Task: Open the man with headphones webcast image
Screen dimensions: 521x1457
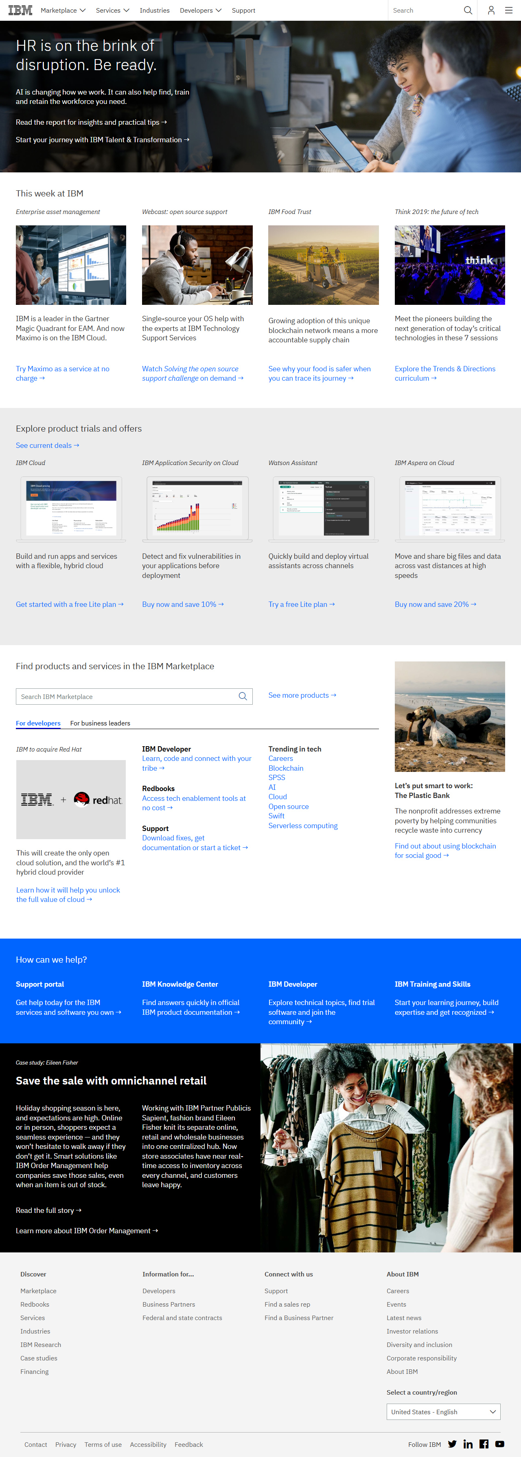Action: click(197, 265)
